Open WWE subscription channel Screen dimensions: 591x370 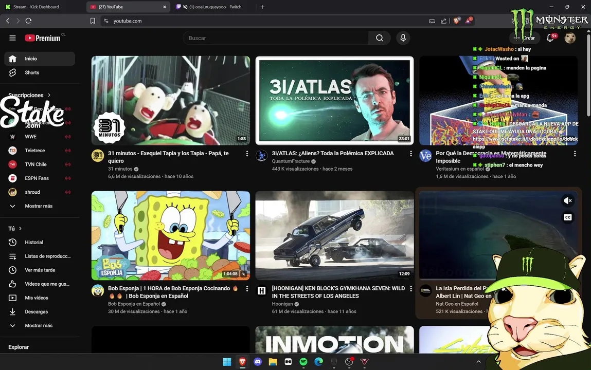(40, 137)
